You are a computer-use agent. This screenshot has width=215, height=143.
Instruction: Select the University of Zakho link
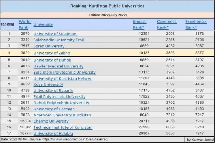[x=52, y=53]
